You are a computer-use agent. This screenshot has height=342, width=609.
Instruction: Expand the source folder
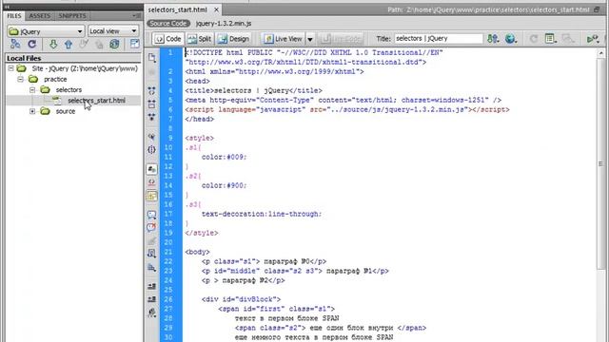pos(32,111)
